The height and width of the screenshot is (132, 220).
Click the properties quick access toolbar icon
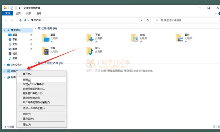(12, 8)
